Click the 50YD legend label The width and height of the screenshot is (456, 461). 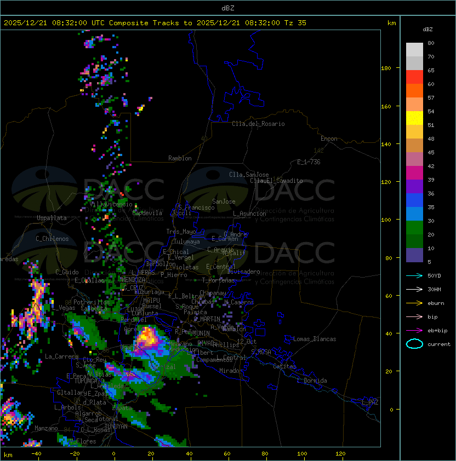pos(434,276)
